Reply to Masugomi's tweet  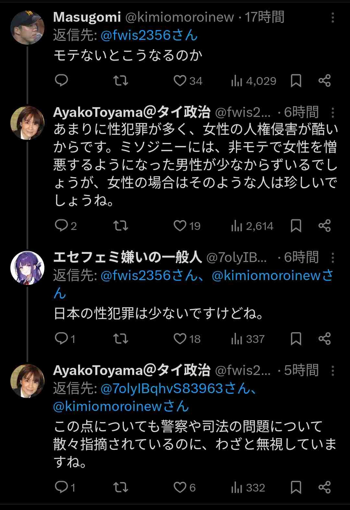point(61,80)
